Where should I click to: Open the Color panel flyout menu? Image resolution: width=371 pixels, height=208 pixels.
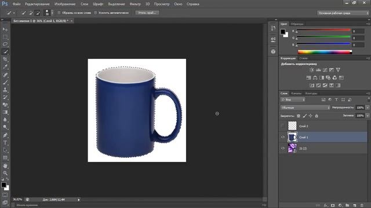368,24
